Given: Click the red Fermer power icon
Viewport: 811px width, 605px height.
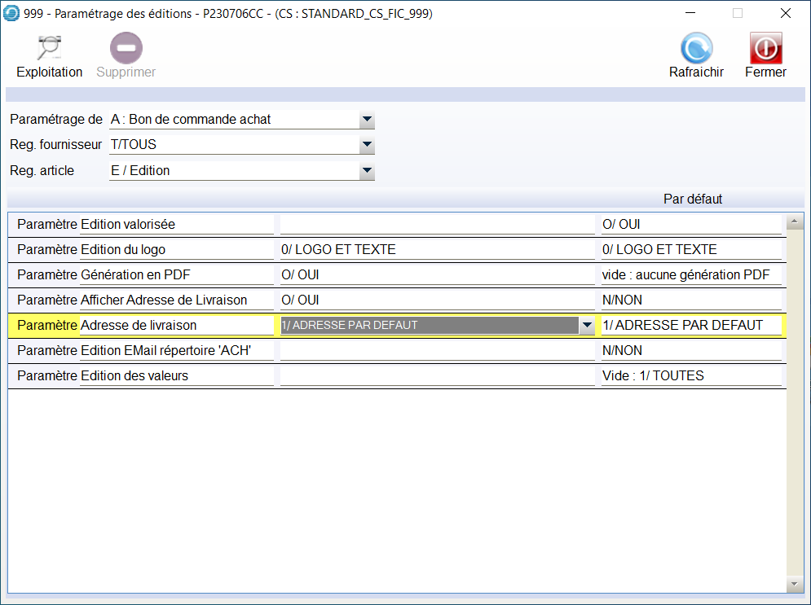Looking at the screenshot, I should 765,49.
